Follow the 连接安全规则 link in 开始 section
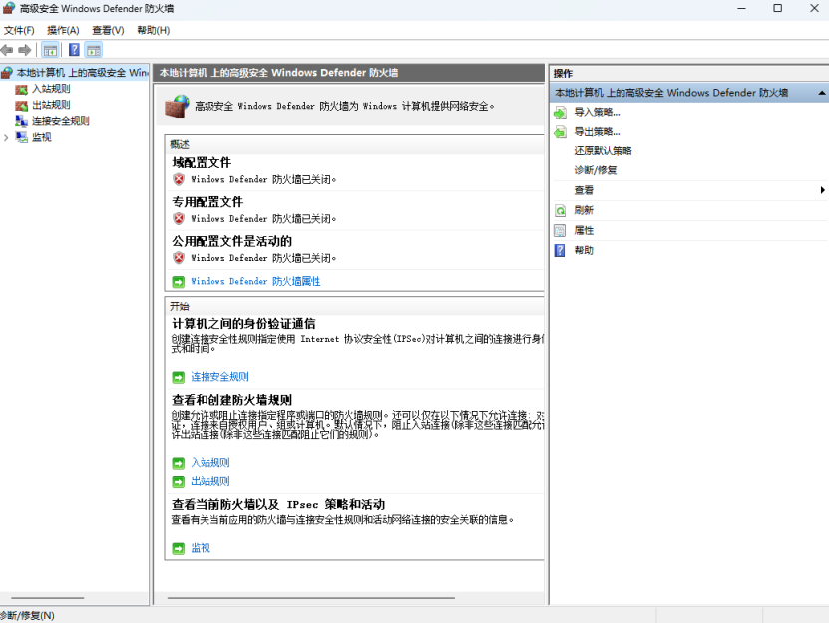This screenshot has width=829, height=623. [219, 377]
